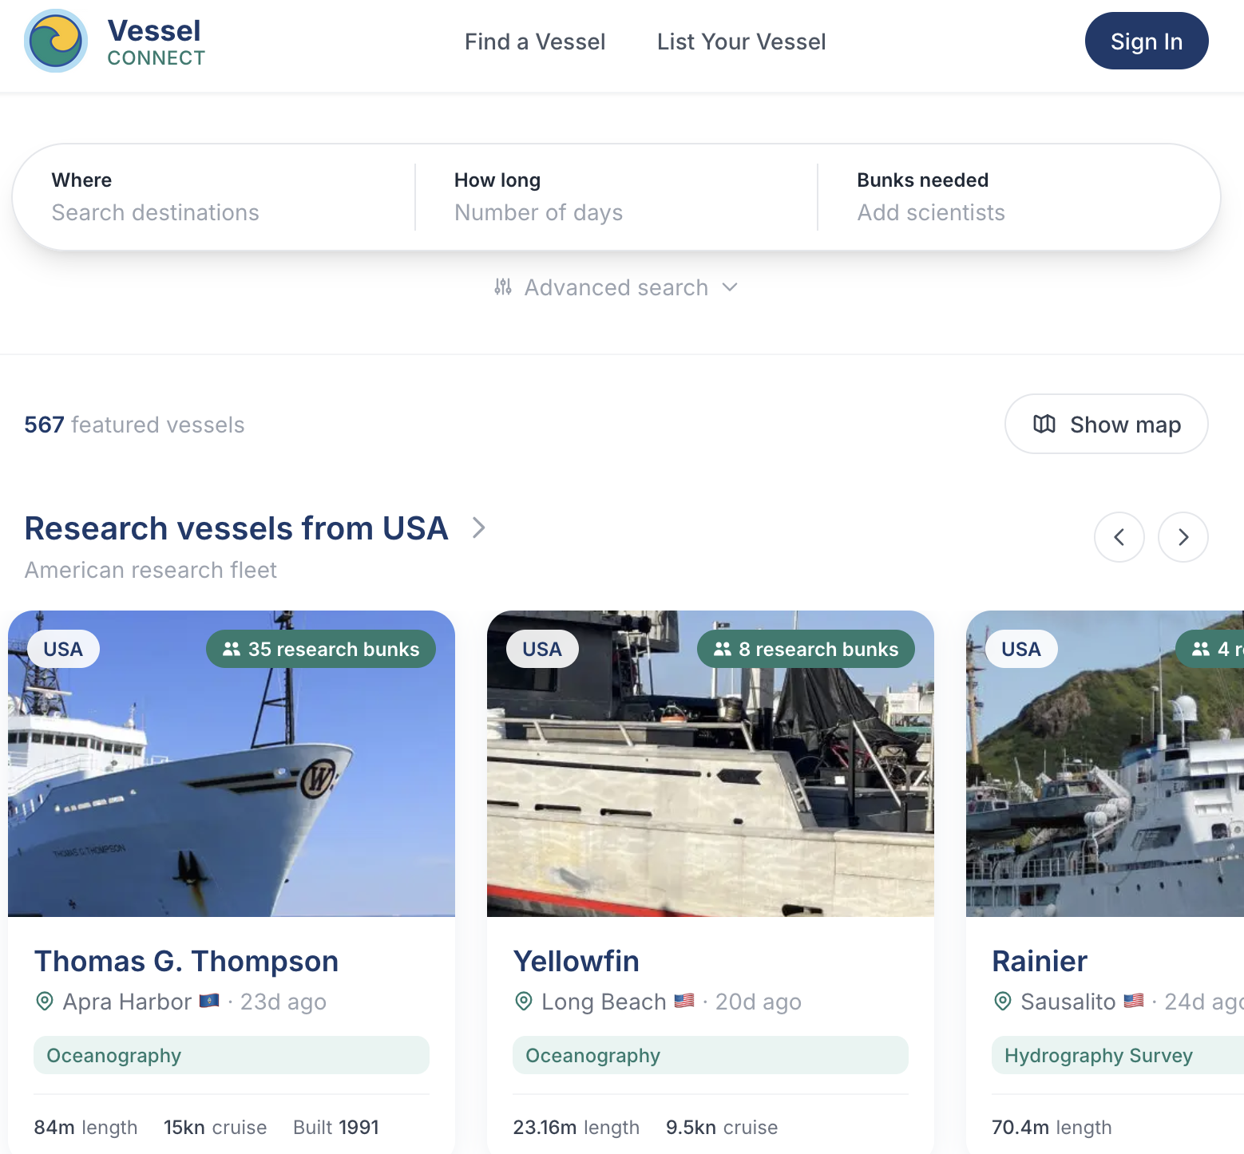The image size is (1244, 1154).
Task: Open the map via the Show map icon
Action: [1044, 424]
